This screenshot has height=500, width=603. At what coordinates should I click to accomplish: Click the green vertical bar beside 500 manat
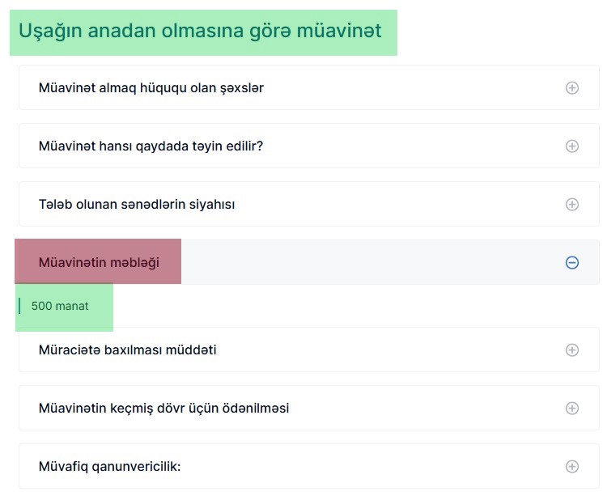(x=19, y=306)
